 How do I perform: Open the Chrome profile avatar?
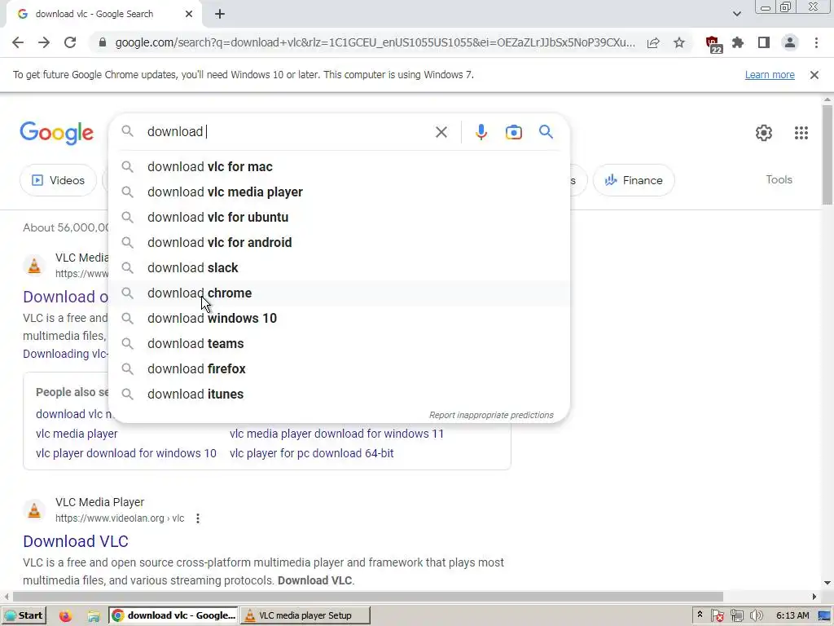point(790,42)
